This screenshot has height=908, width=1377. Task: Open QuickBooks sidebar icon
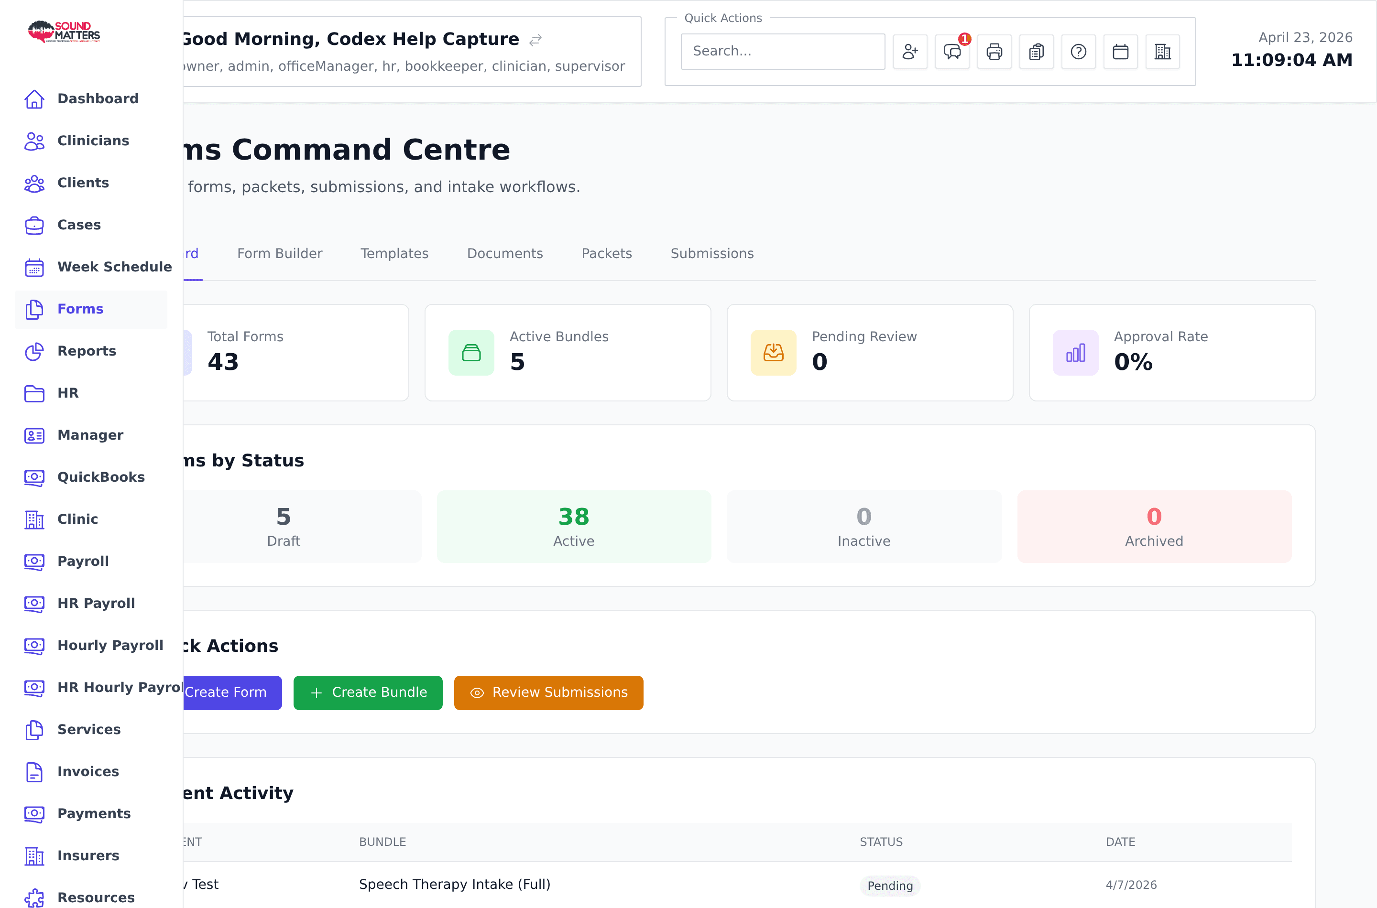click(x=34, y=477)
